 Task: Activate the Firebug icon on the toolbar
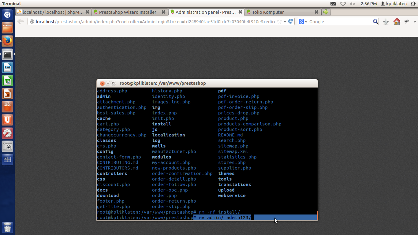[x=407, y=21]
